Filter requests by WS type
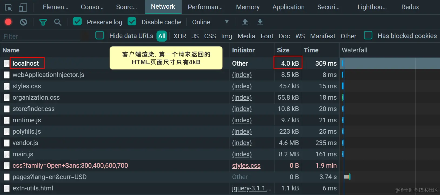The image size is (440, 195). [300, 36]
